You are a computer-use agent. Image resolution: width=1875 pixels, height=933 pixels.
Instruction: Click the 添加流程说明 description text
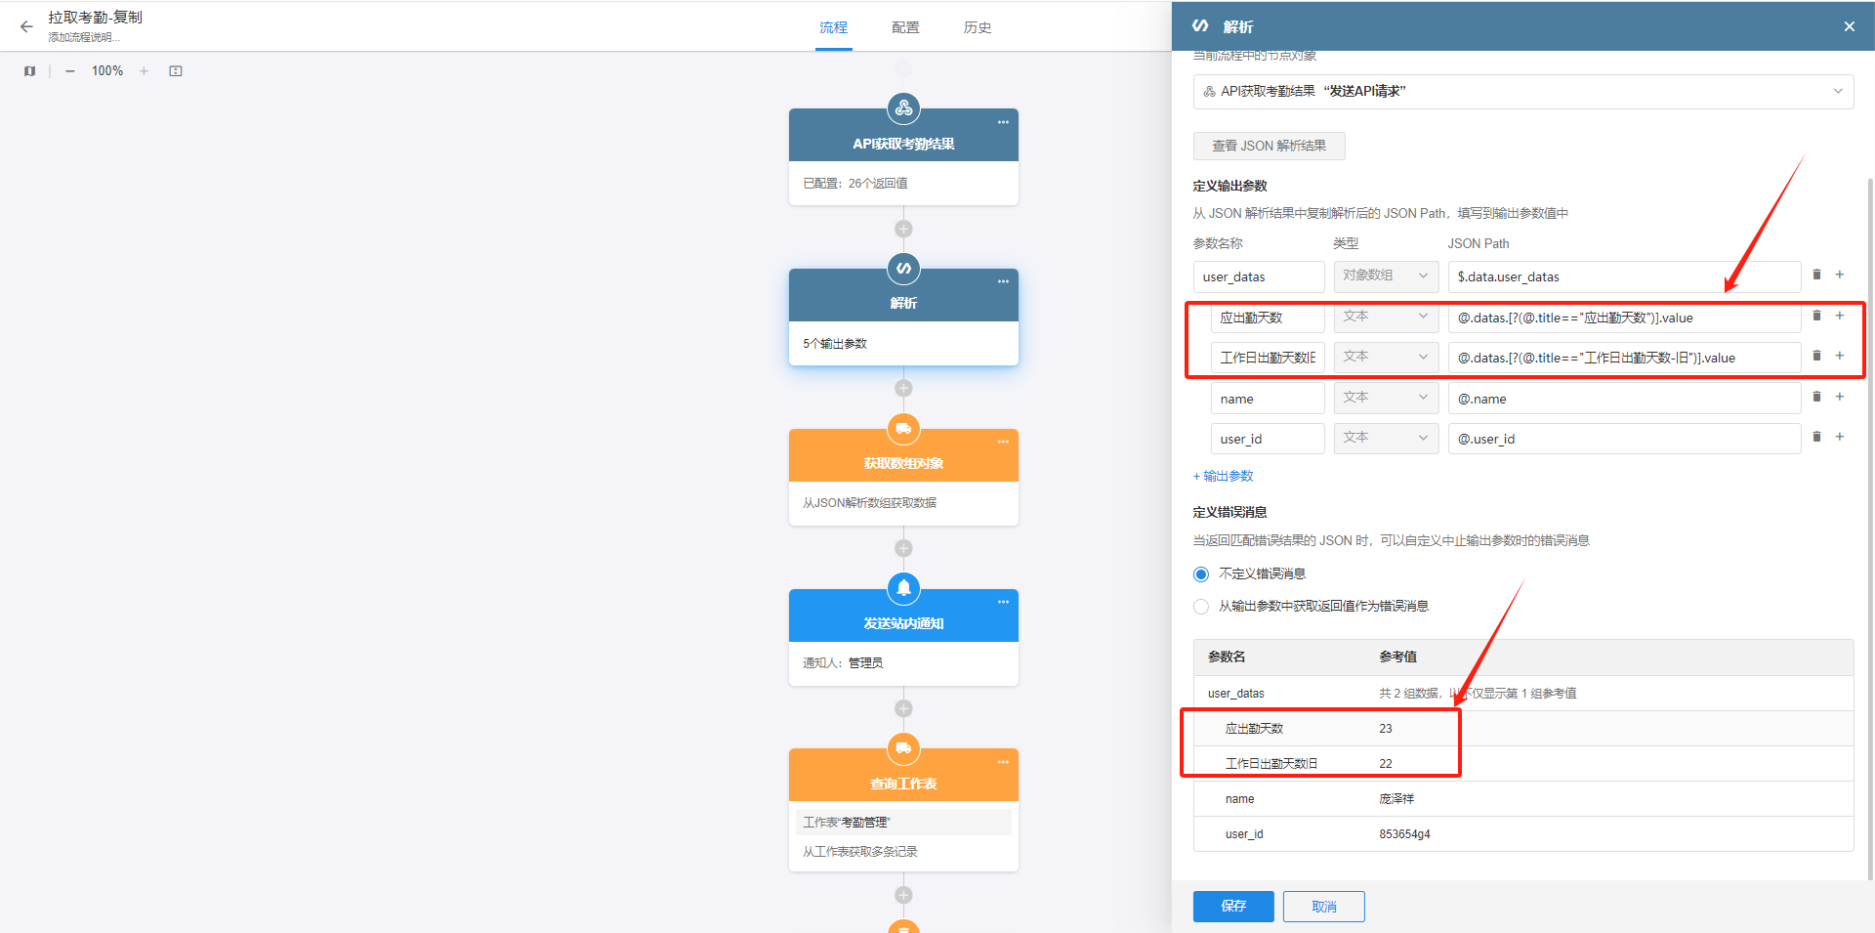[84, 37]
